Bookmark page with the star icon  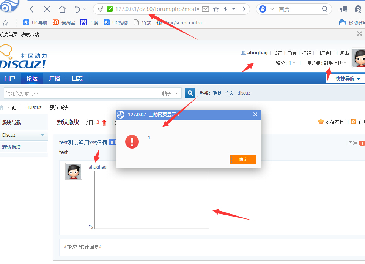click(x=216, y=9)
